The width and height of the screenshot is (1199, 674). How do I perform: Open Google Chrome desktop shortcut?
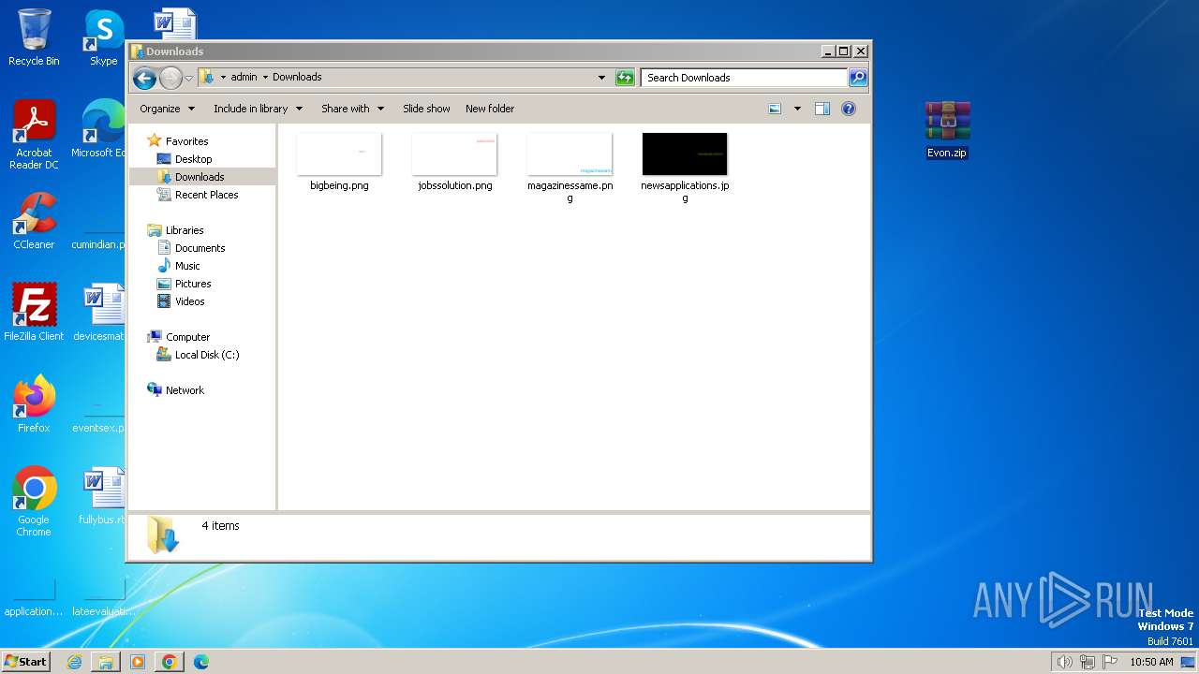click(34, 502)
